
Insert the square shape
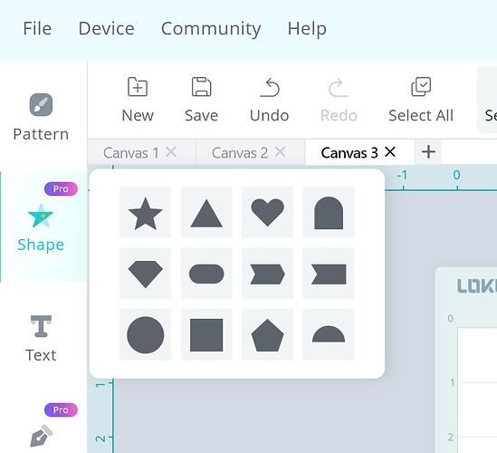point(206,334)
